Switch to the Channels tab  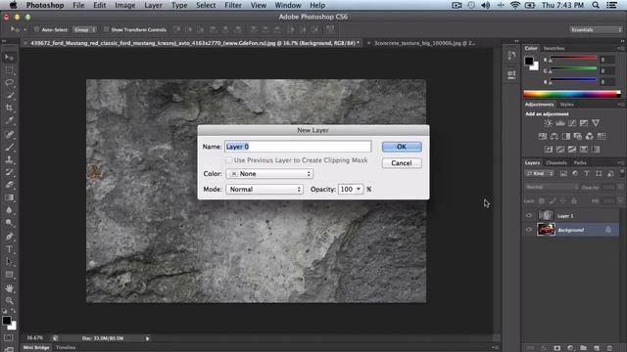(556, 163)
